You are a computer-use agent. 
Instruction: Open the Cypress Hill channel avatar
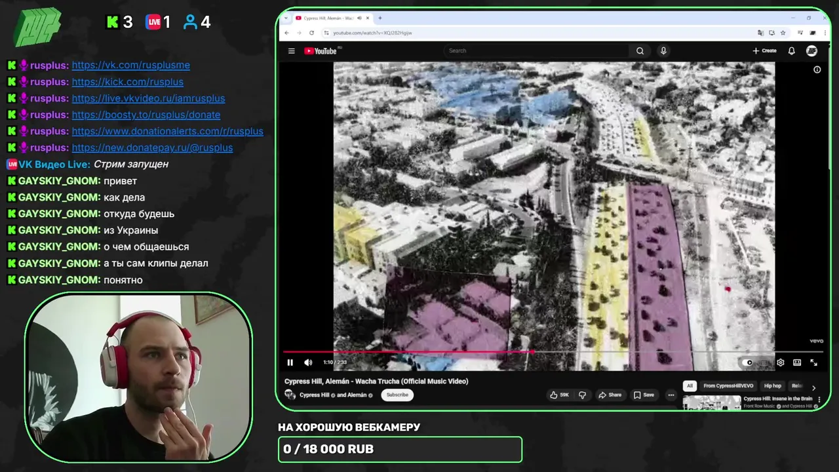coord(290,395)
